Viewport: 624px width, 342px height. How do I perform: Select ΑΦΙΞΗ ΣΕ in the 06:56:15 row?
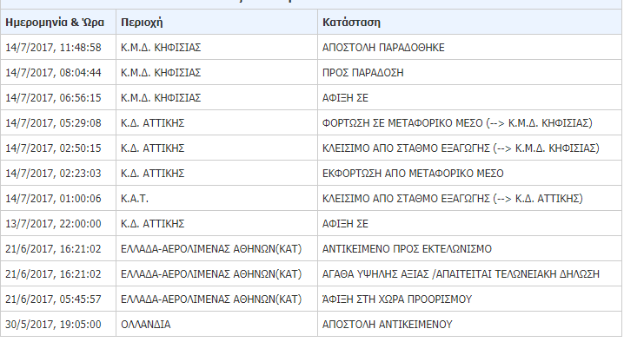click(x=345, y=98)
